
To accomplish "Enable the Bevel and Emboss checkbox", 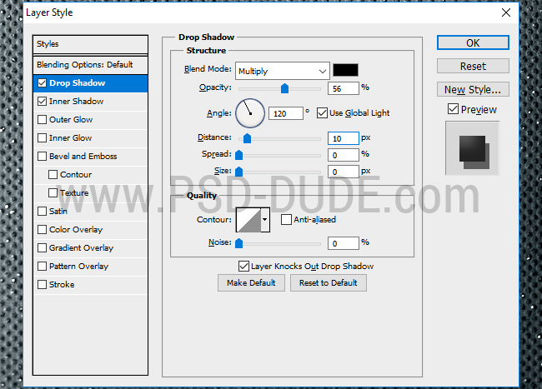I will [43, 157].
